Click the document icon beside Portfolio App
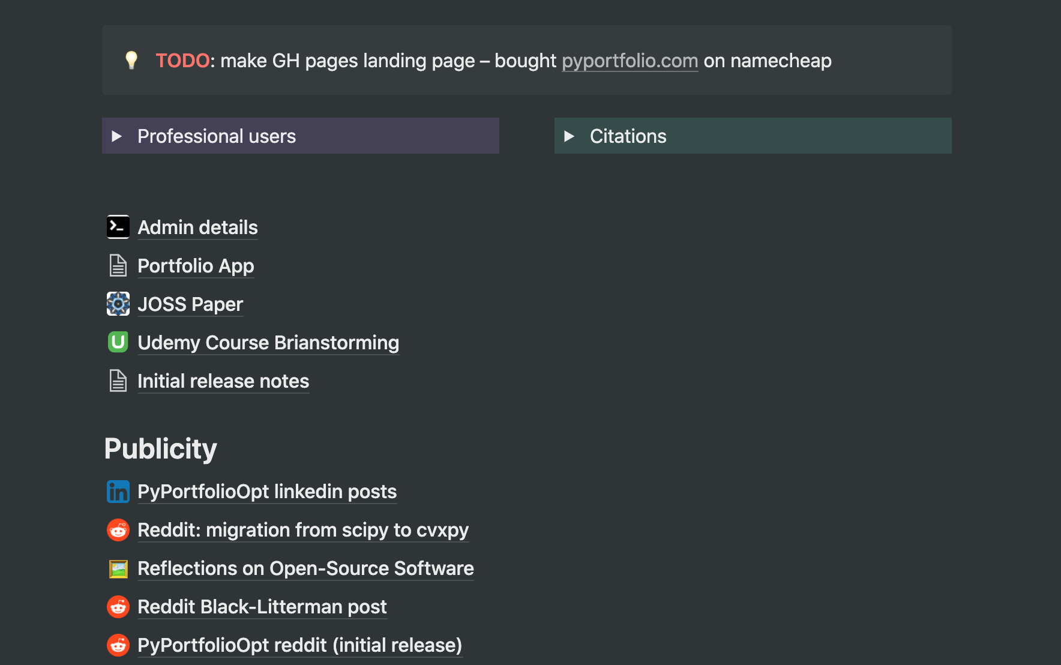This screenshot has width=1061, height=665. click(x=118, y=265)
